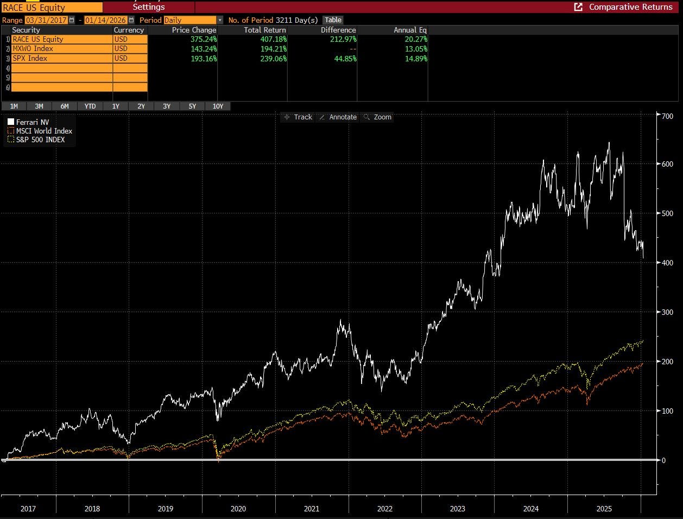The height and width of the screenshot is (519, 683).
Task: Click the empty security field in row 6
Action: tap(61, 87)
